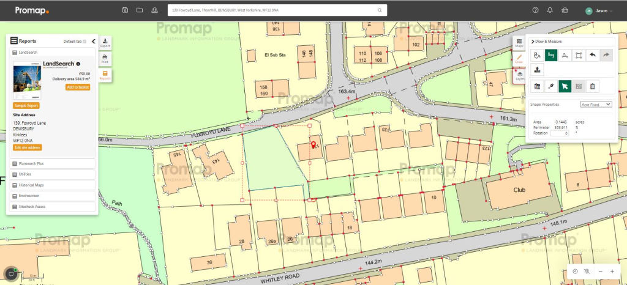Delete shape with the trash bin tool
Screen dimensions: 627x285
pos(592,86)
